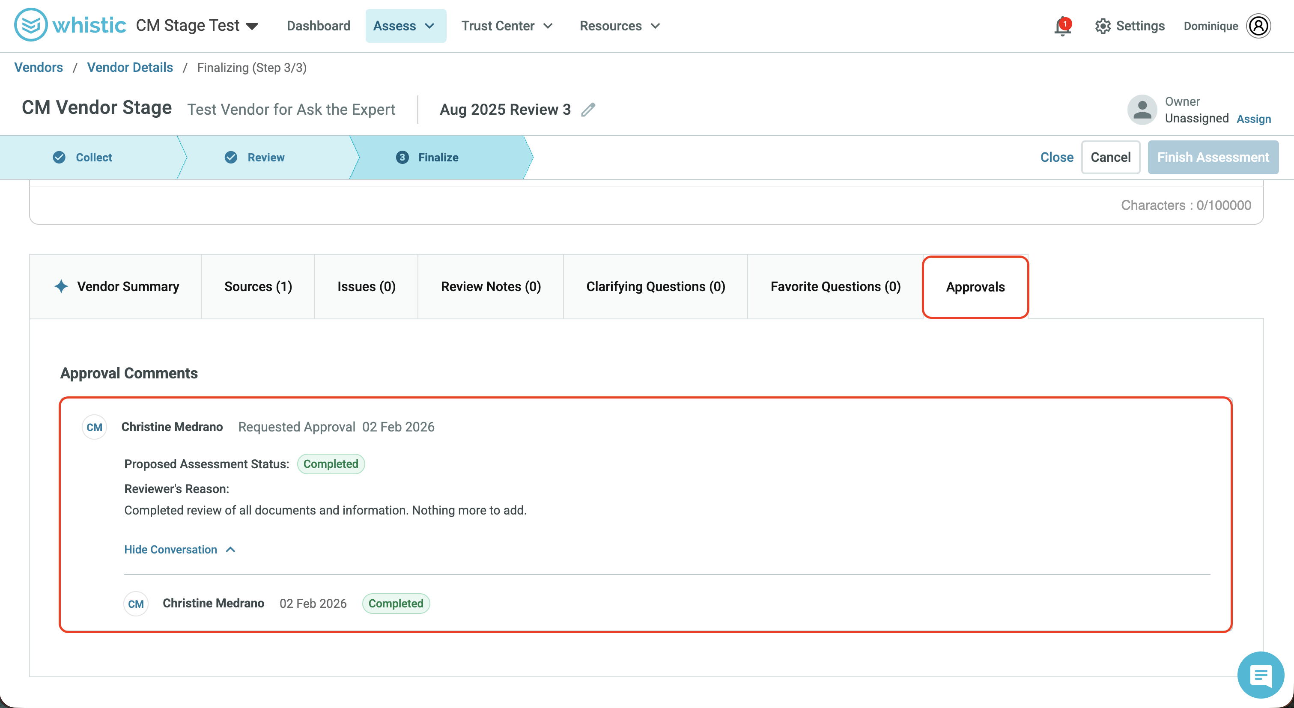1294x708 pixels.
Task: Click the Completed badge in conversation reply
Action: click(396, 604)
